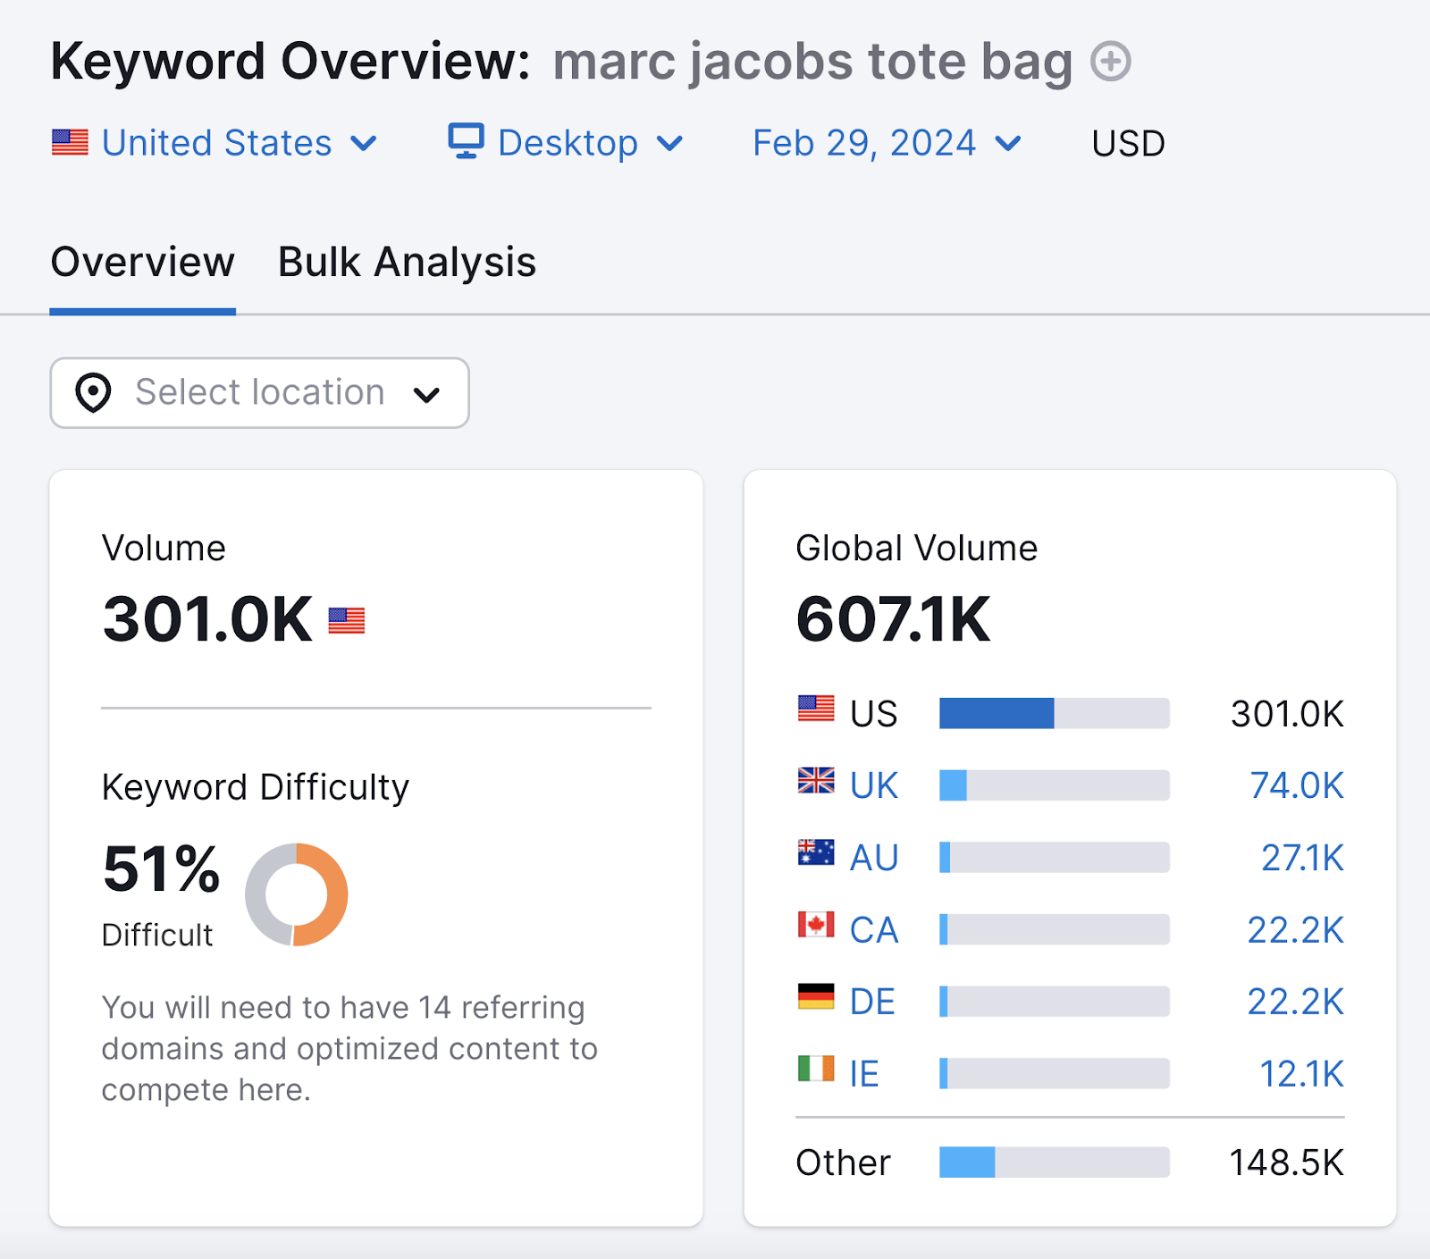Click the 301.0K volume figure

(207, 619)
